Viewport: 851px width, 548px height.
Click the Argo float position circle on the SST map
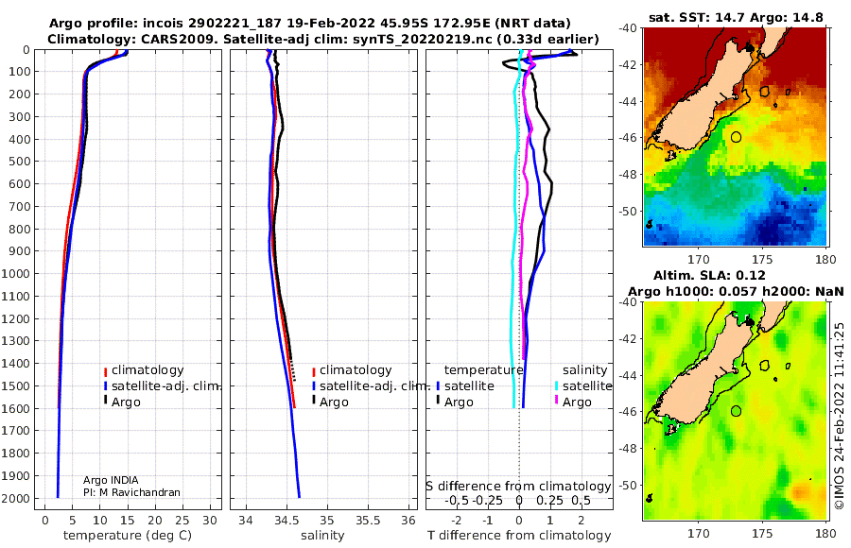click(x=736, y=137)
